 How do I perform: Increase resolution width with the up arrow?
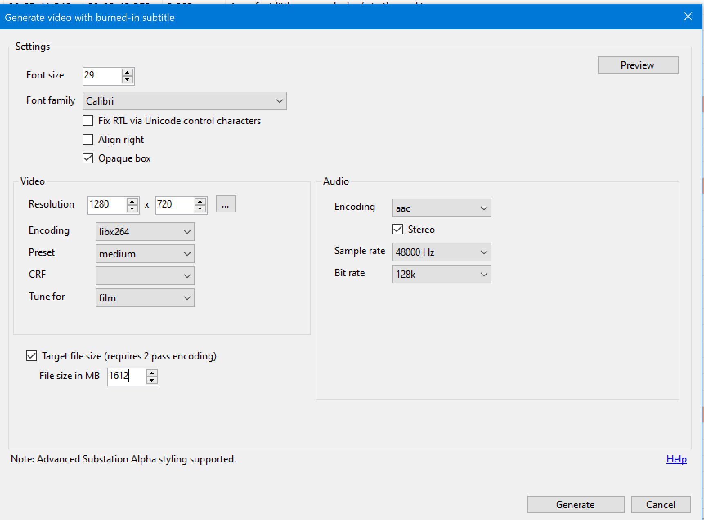pos(132,201)
